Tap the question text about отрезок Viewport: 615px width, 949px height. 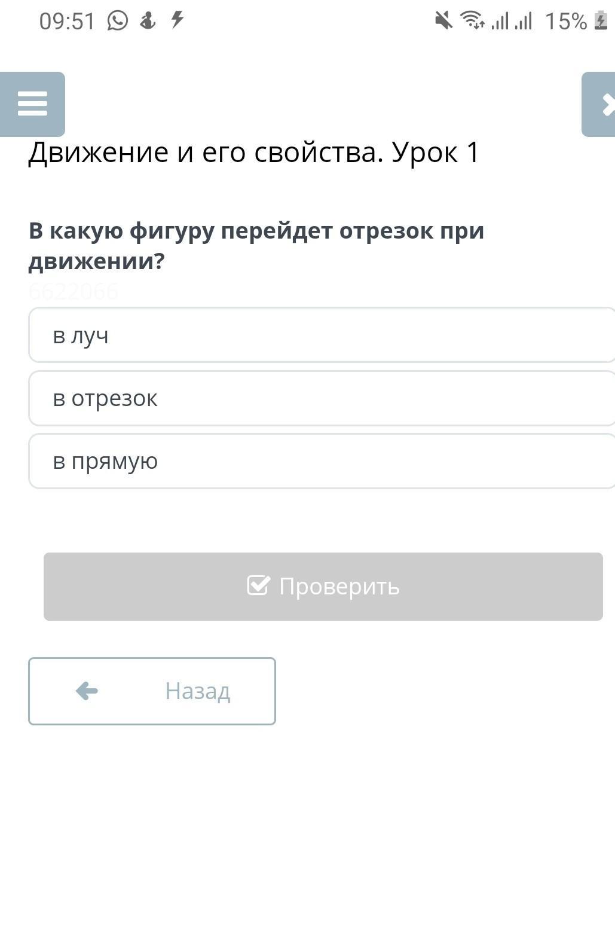click(256, 246)
